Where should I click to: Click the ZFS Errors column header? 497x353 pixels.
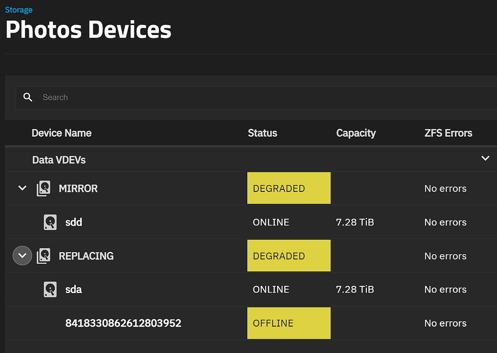point(449,133)
